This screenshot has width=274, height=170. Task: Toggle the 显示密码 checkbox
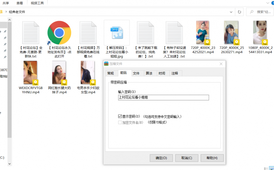pos(120,116)
